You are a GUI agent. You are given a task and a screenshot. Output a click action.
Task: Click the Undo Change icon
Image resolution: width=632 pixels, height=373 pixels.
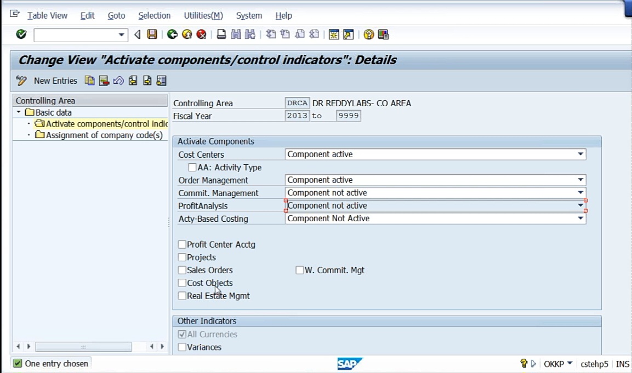tap(118, 81)
